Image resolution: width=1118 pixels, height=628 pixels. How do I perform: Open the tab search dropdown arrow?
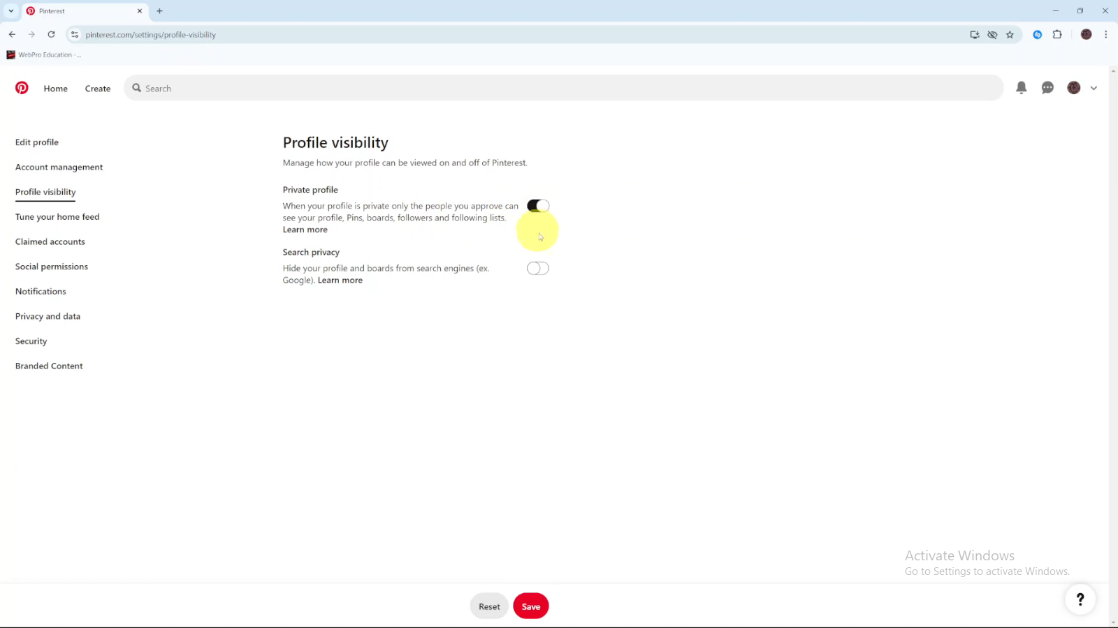pyautogui.click(x=11, y=11)
